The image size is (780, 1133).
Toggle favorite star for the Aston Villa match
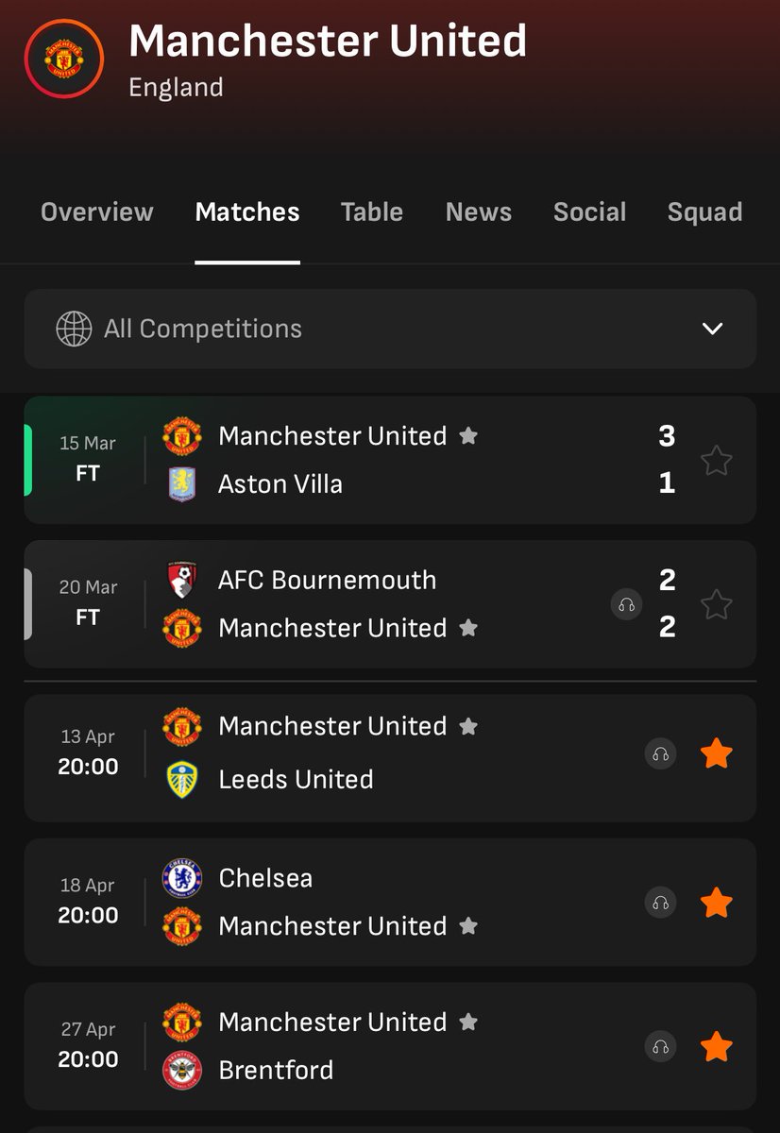tap(717, 461)
